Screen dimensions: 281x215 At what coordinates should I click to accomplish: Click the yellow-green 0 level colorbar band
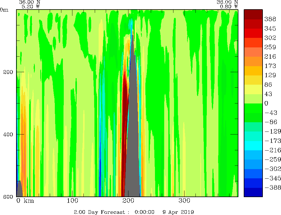click(253, 99)
